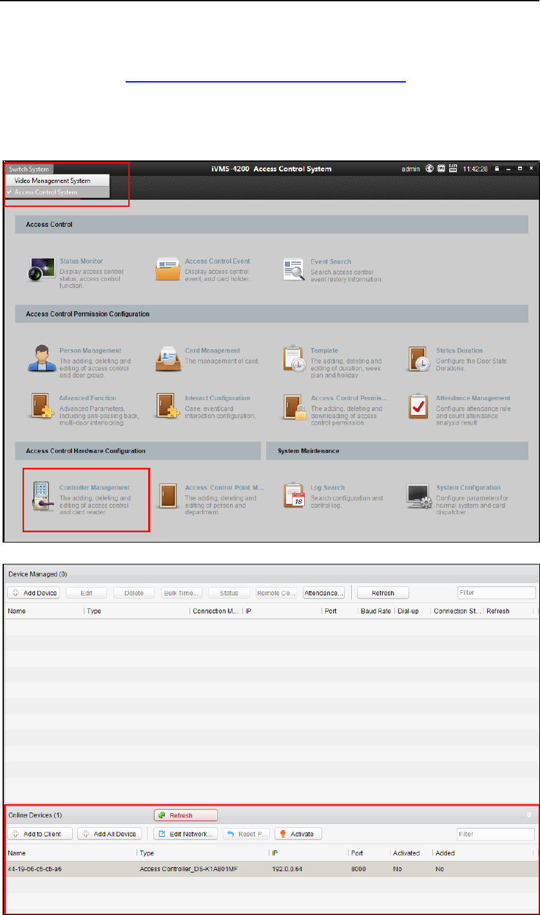Click the Add Device button
Viewport: 540px width, 915px height.
point(34,593)
